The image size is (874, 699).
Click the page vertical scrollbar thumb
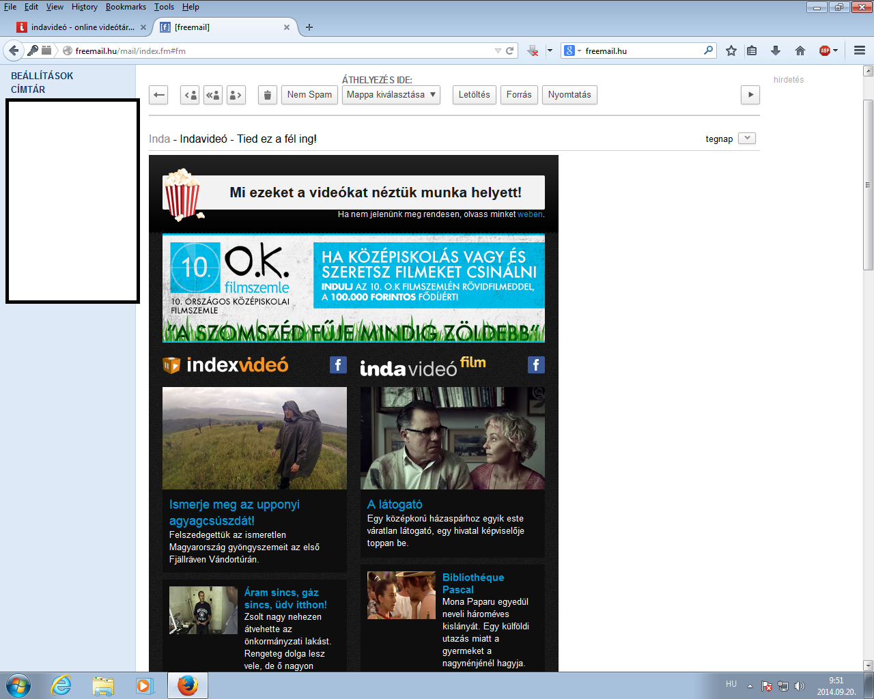[869, 184]
